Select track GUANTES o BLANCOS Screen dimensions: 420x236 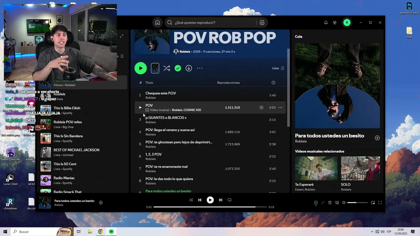click(210, 120)
